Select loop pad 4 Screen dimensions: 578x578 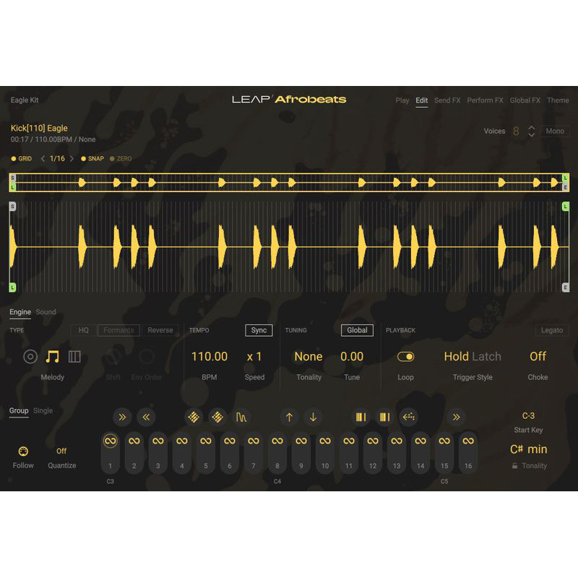[x=182, y=452]
